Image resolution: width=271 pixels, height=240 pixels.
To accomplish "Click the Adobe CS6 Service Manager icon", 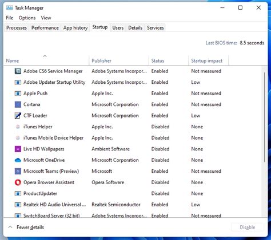I will point(18,71).
